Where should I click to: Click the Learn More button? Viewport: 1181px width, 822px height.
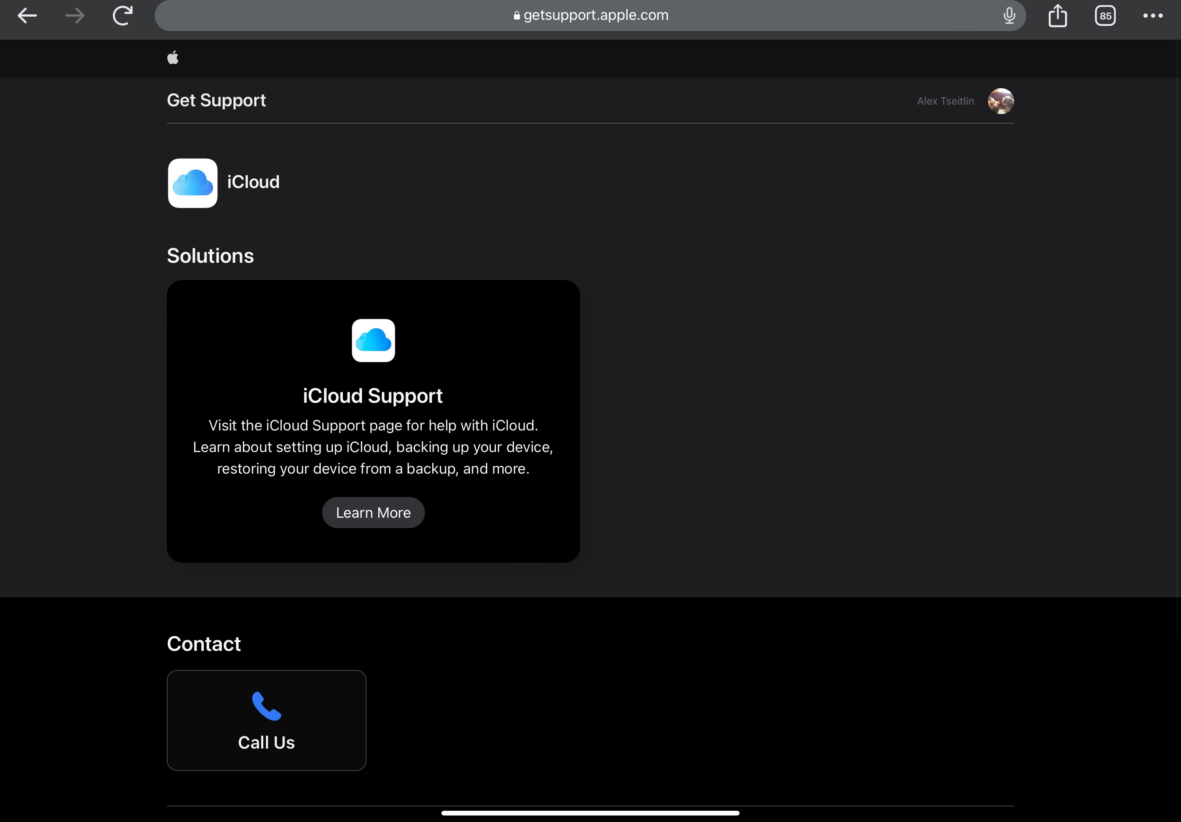point(373,512)
